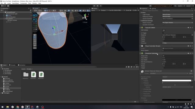
Task: Click the scene orientation gizmo
Action: click(x=85, y=17)
